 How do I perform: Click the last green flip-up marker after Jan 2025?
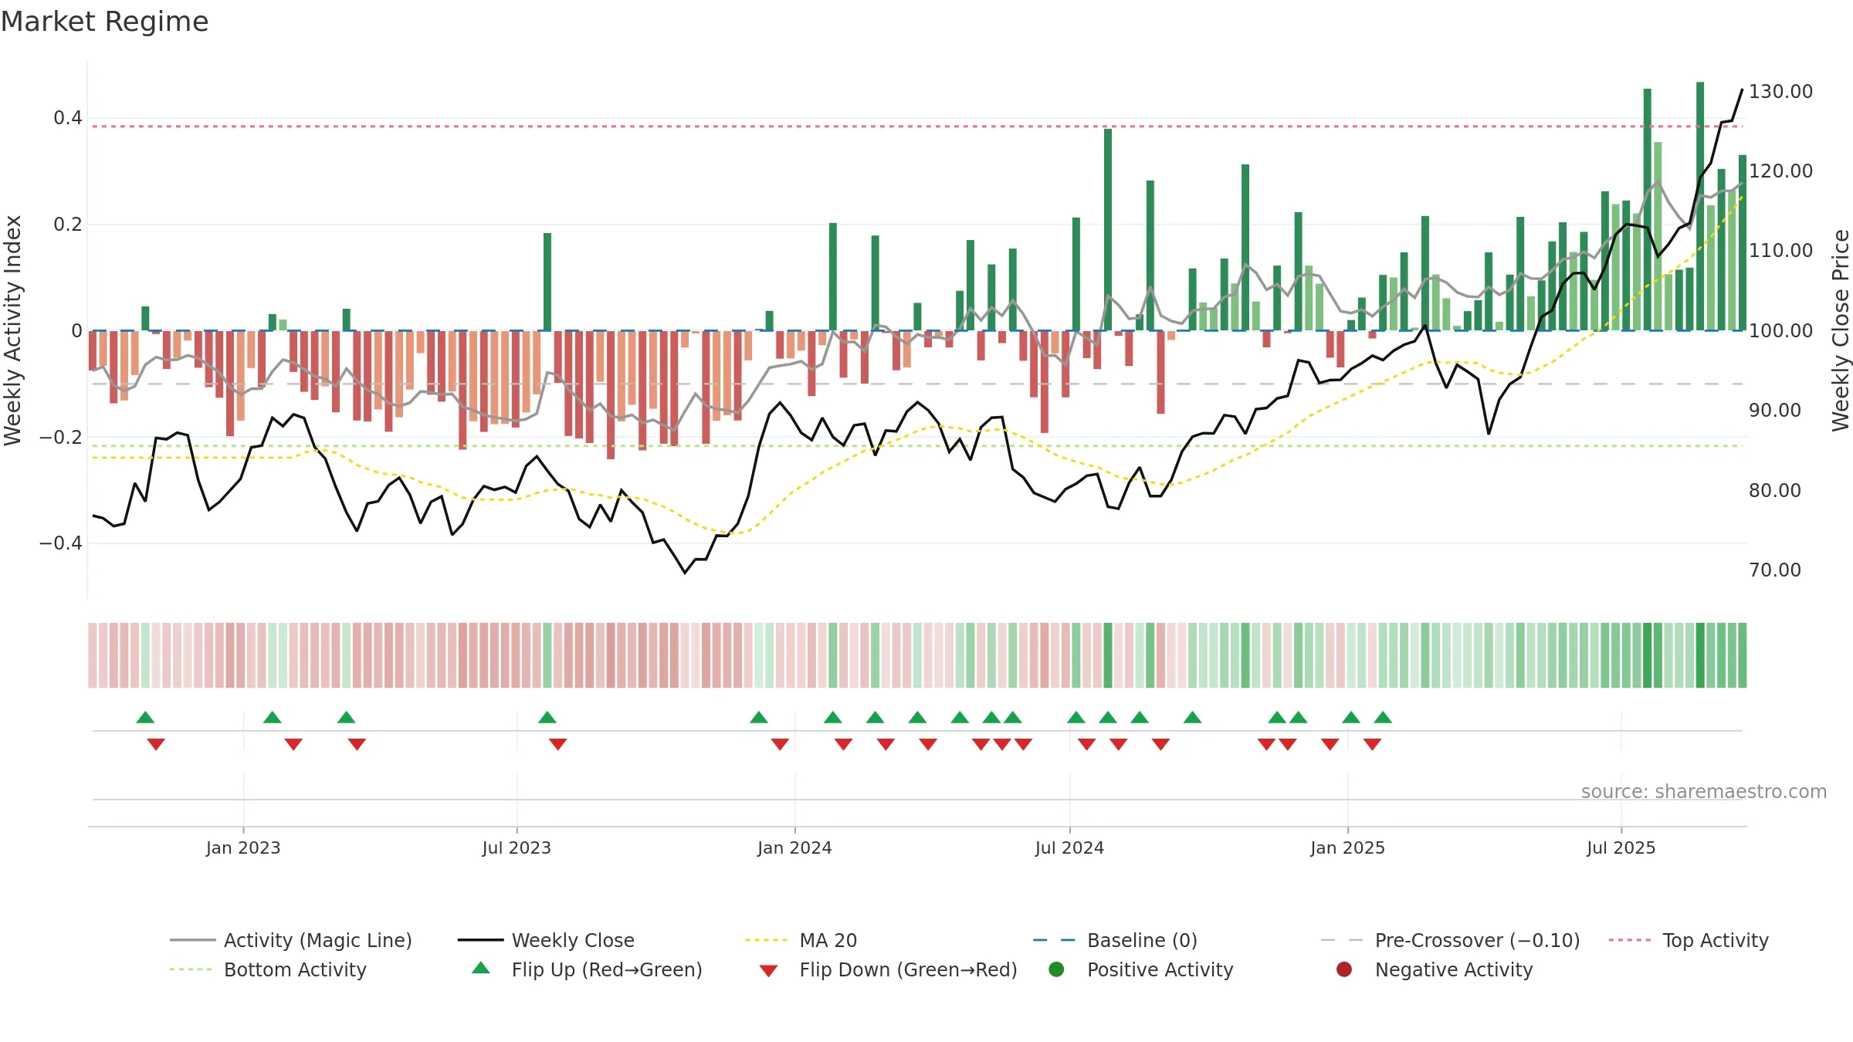[1383, 717]
